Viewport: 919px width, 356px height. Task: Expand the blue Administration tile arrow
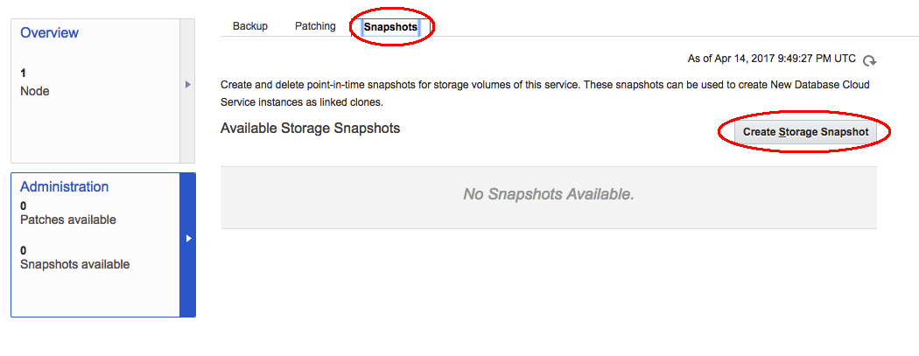188,238
